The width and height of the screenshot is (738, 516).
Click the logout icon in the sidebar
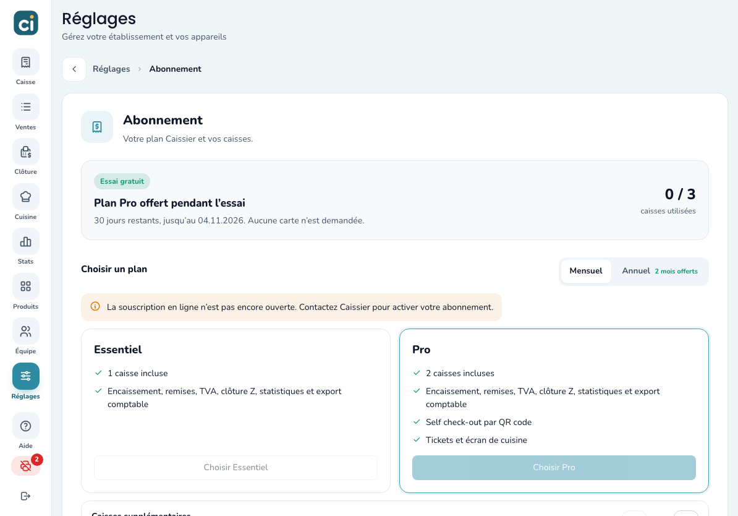(x=26, y=496)
